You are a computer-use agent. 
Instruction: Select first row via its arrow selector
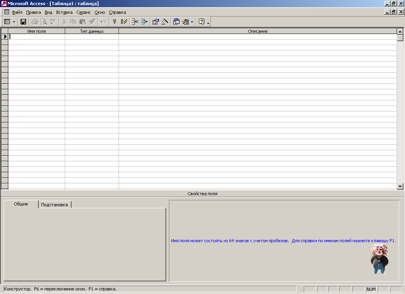coord(5,37)
